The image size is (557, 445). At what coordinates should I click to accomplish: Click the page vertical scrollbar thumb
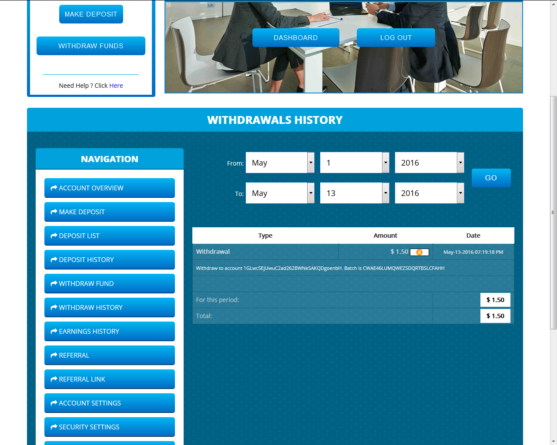coord(554,213)
